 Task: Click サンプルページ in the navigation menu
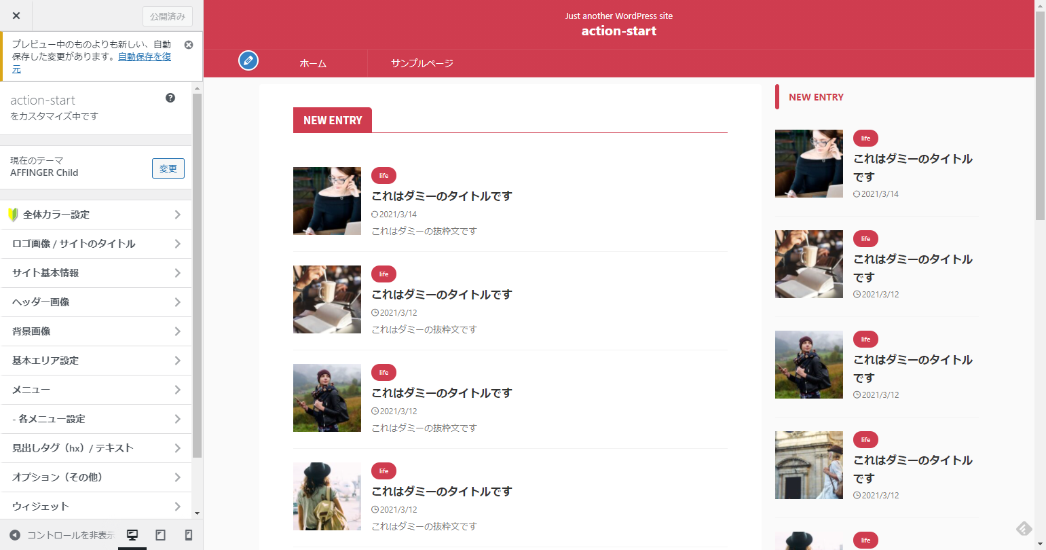pos(422,63)
